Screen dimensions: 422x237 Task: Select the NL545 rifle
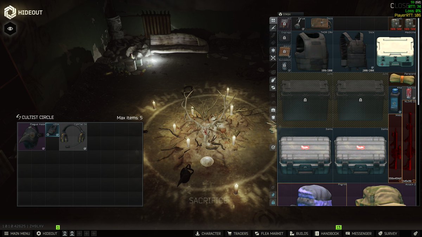click(409, 141)
